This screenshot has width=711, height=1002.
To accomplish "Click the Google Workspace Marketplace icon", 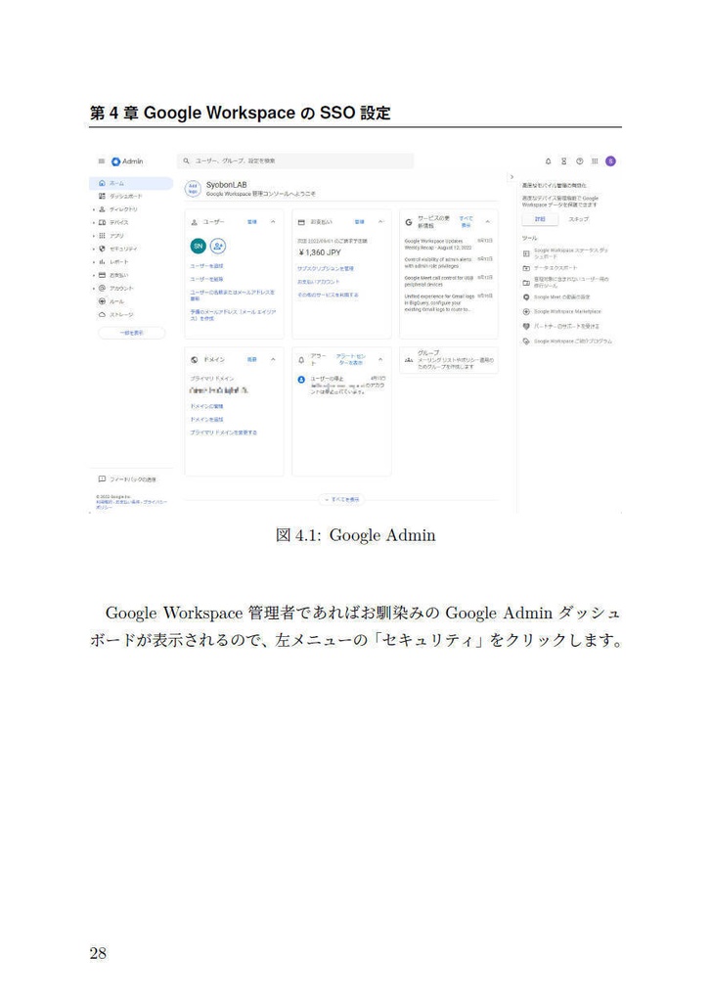I will tap(526, 312).
